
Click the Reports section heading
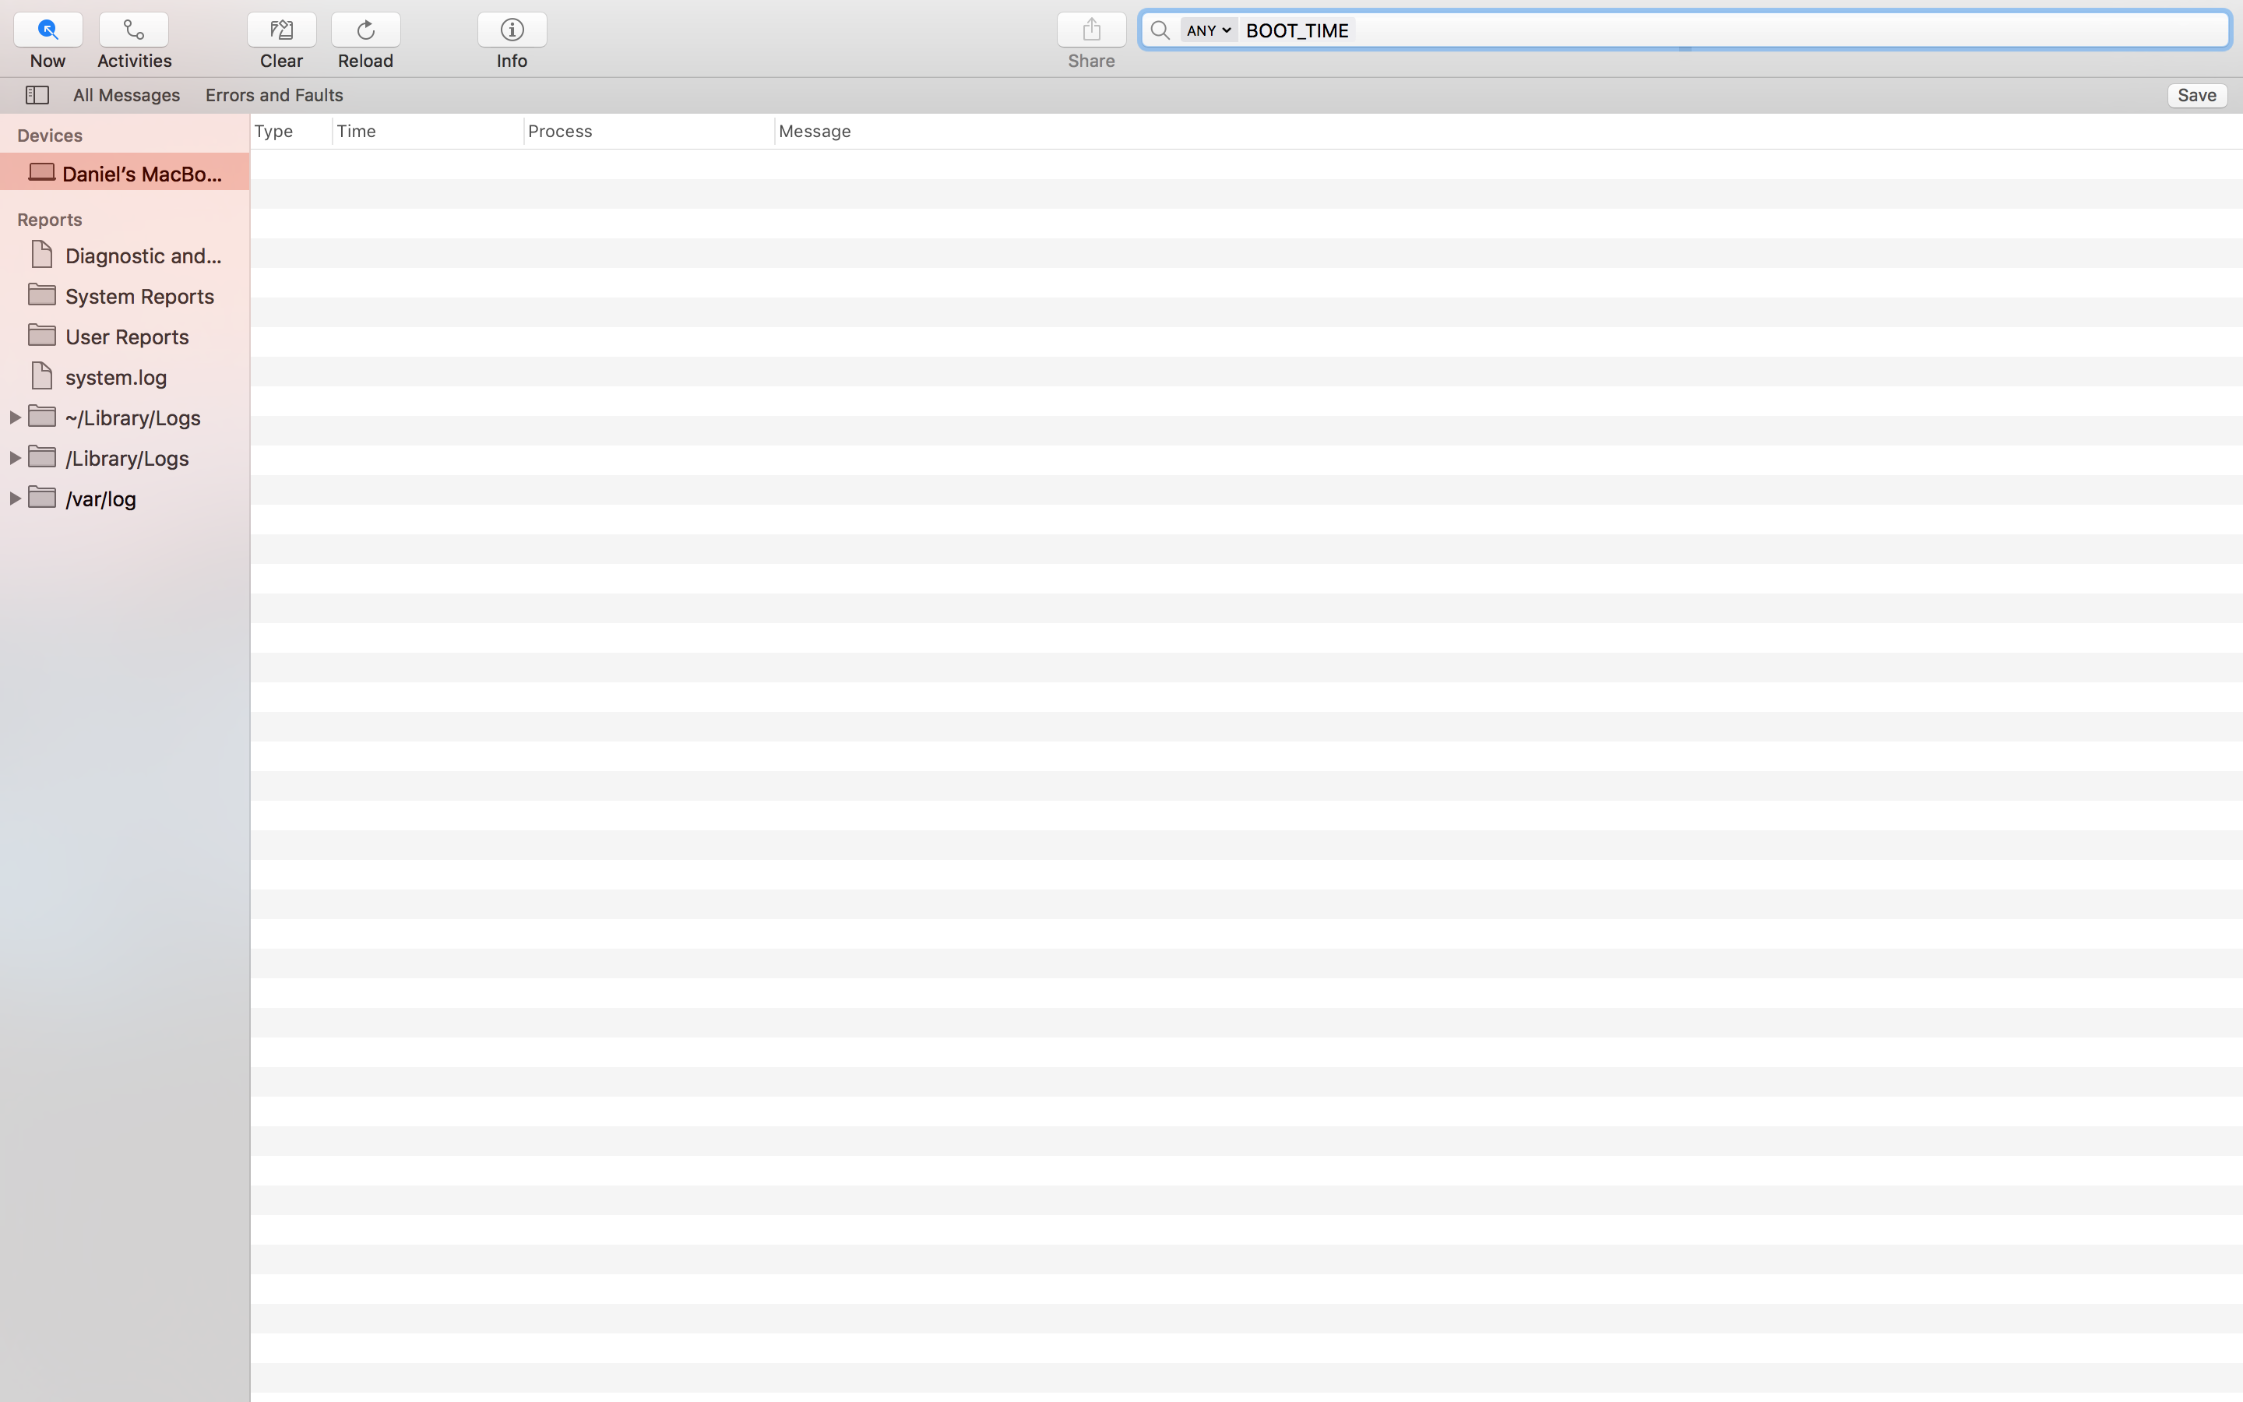click(x=50, y=220)
